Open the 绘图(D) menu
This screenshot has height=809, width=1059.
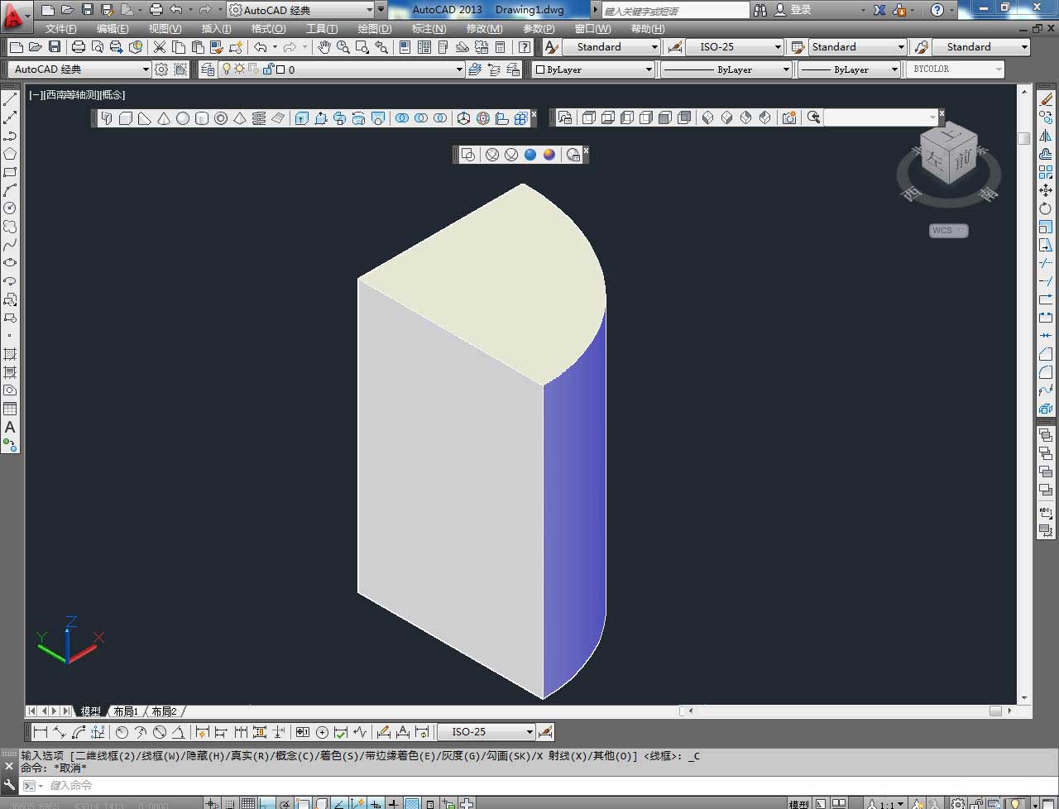375,29
